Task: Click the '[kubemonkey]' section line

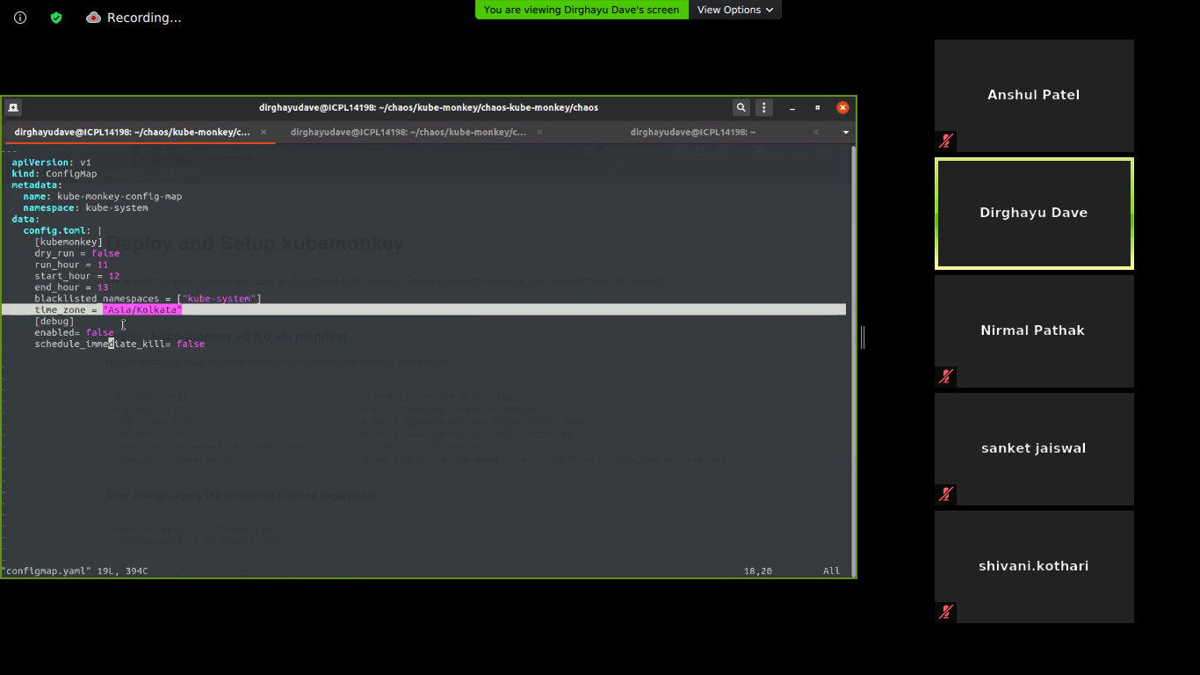Action: 69,242
